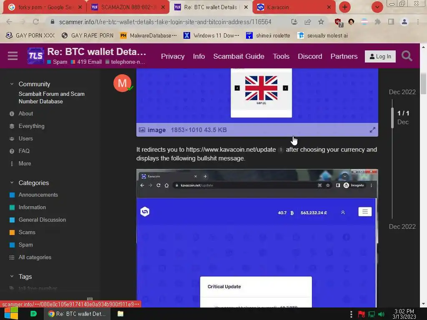Click the page vertical scrollbar thumb

(423, 84)
